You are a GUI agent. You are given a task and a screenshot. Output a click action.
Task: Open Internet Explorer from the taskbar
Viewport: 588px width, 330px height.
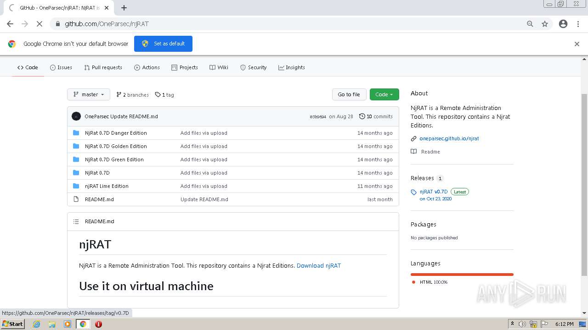click(36, 324)
